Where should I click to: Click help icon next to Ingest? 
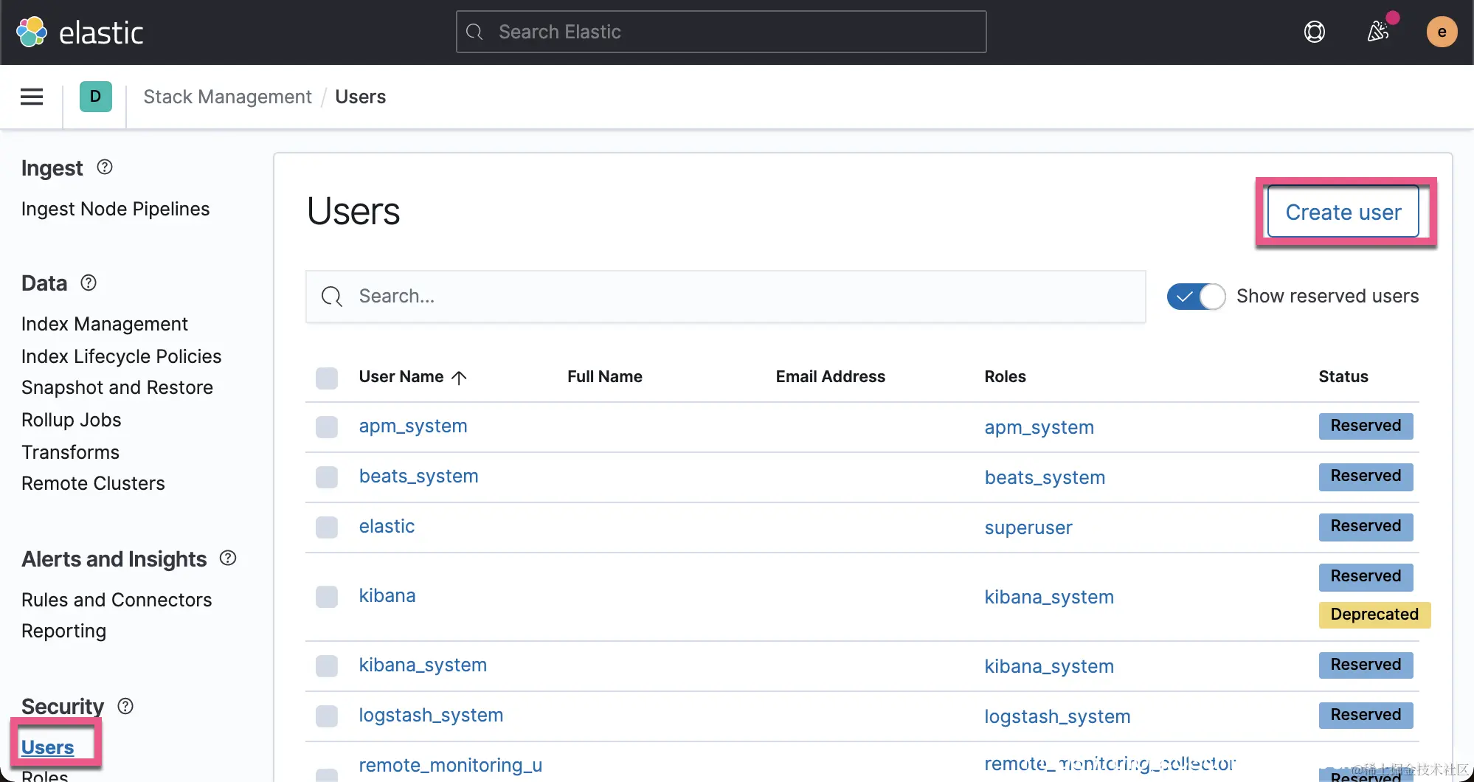105,167
